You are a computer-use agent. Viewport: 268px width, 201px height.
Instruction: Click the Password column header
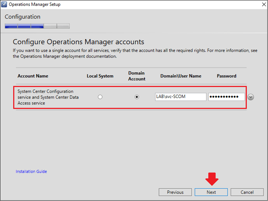pos(226,76)
